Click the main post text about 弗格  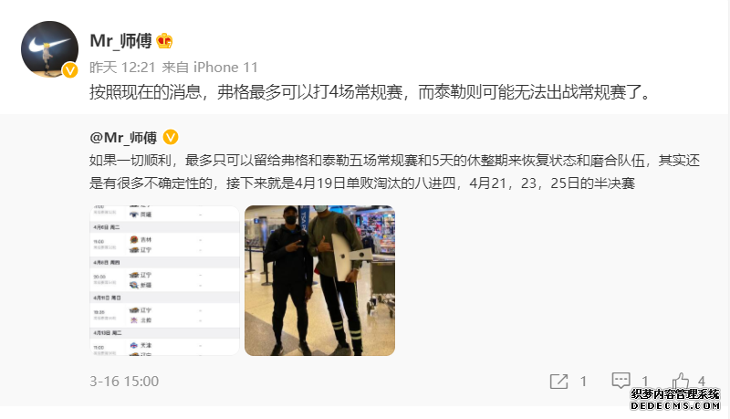click(370, 92)
